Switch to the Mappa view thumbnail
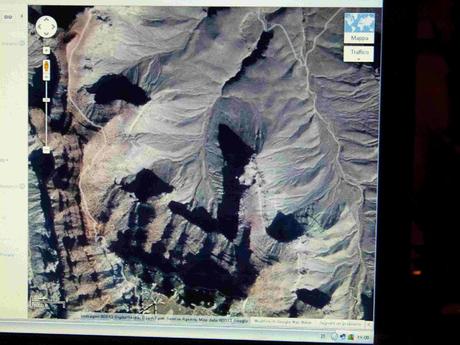The image size is (460, 345). [x=359, y=28]
